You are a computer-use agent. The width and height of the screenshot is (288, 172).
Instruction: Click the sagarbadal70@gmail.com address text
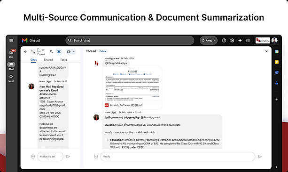click(53, 107)
